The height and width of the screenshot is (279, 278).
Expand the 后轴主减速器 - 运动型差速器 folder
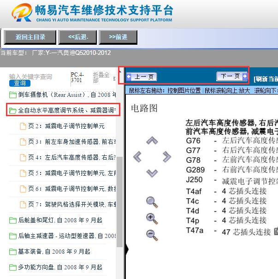(x=62, y=236)
